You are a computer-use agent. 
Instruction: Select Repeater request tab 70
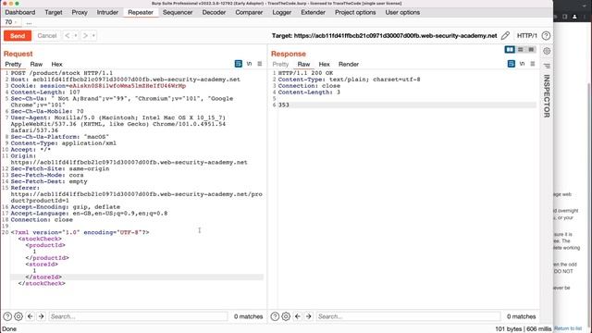(x=8, y=22)
